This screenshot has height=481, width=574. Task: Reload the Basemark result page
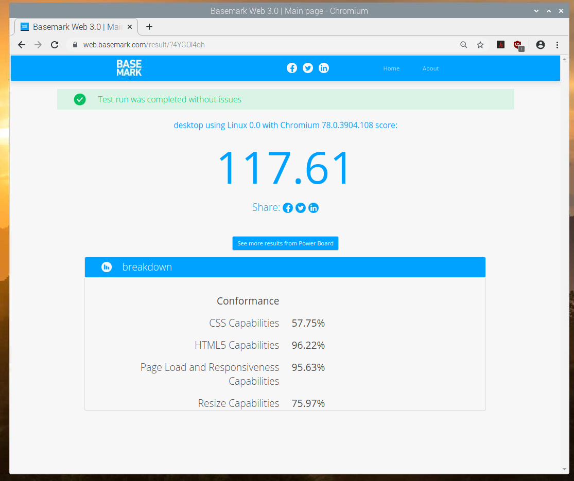click(x=55, y=45)
